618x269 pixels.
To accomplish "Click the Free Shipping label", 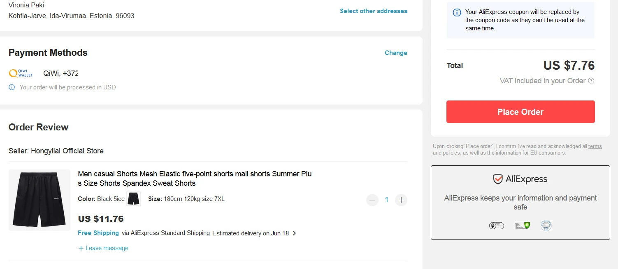I will (98, 233).
